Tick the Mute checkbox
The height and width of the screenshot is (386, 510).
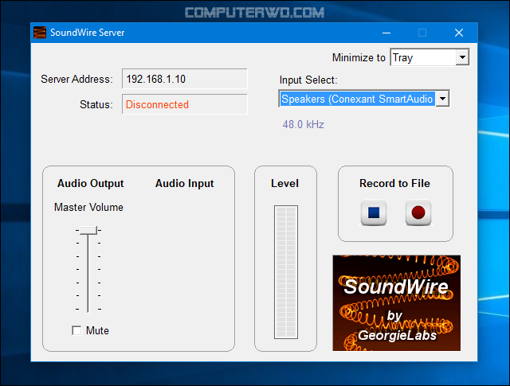tap(76, 330)
